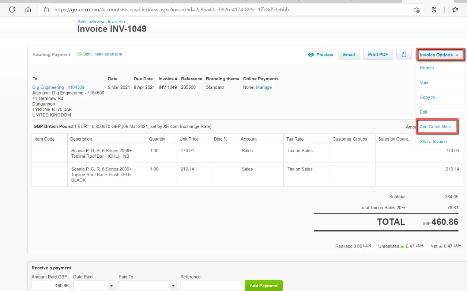Click the Email button
Viewport: 467px width, 291px height.
(x=349, y=54)
